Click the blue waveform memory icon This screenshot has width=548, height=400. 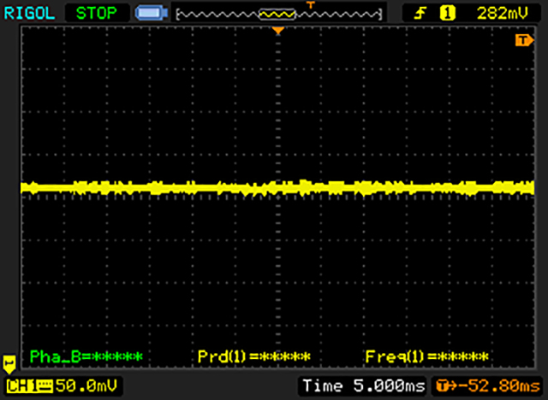[x=152, y=13]
